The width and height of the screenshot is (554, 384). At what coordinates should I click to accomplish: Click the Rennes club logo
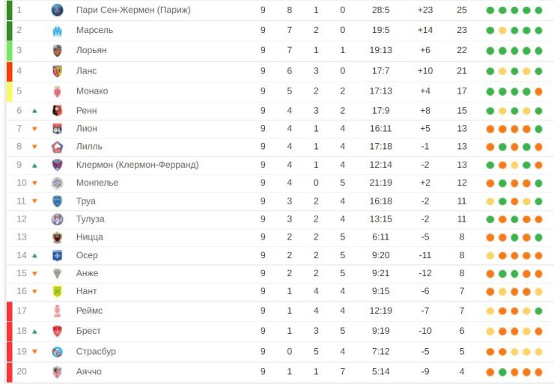(57, 111)
